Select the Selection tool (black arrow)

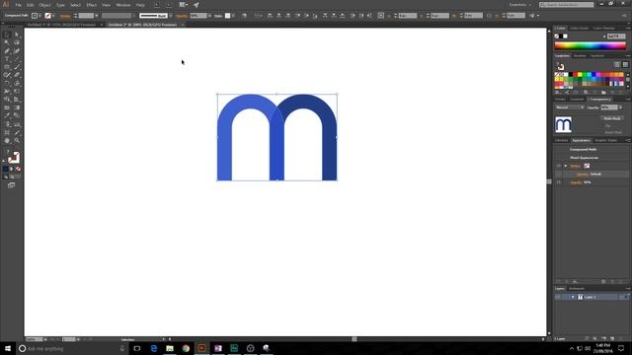coord(7,35)
